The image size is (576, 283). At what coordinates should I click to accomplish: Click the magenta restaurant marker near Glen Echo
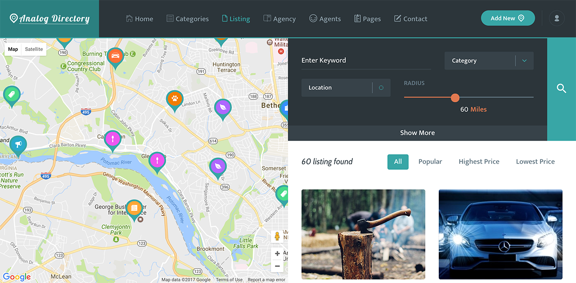point(157,162)
